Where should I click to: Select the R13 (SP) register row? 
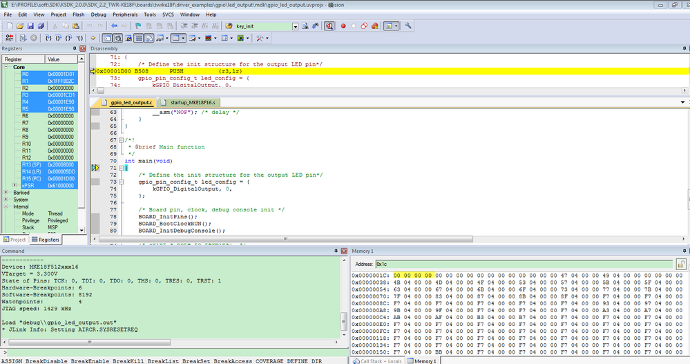tap(49, 164)
